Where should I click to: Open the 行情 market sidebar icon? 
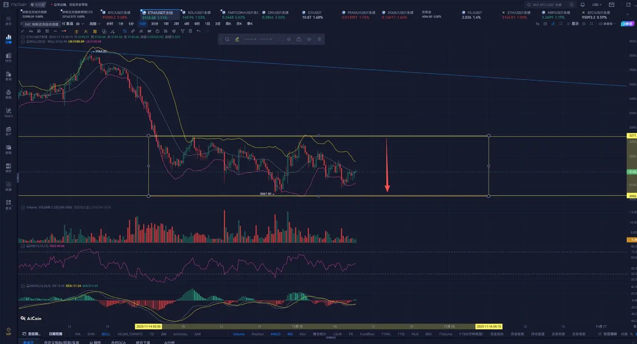tap(8, 39)
